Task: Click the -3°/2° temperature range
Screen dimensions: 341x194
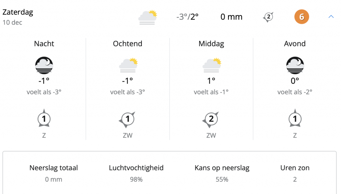Action: [x=187, y=17]
